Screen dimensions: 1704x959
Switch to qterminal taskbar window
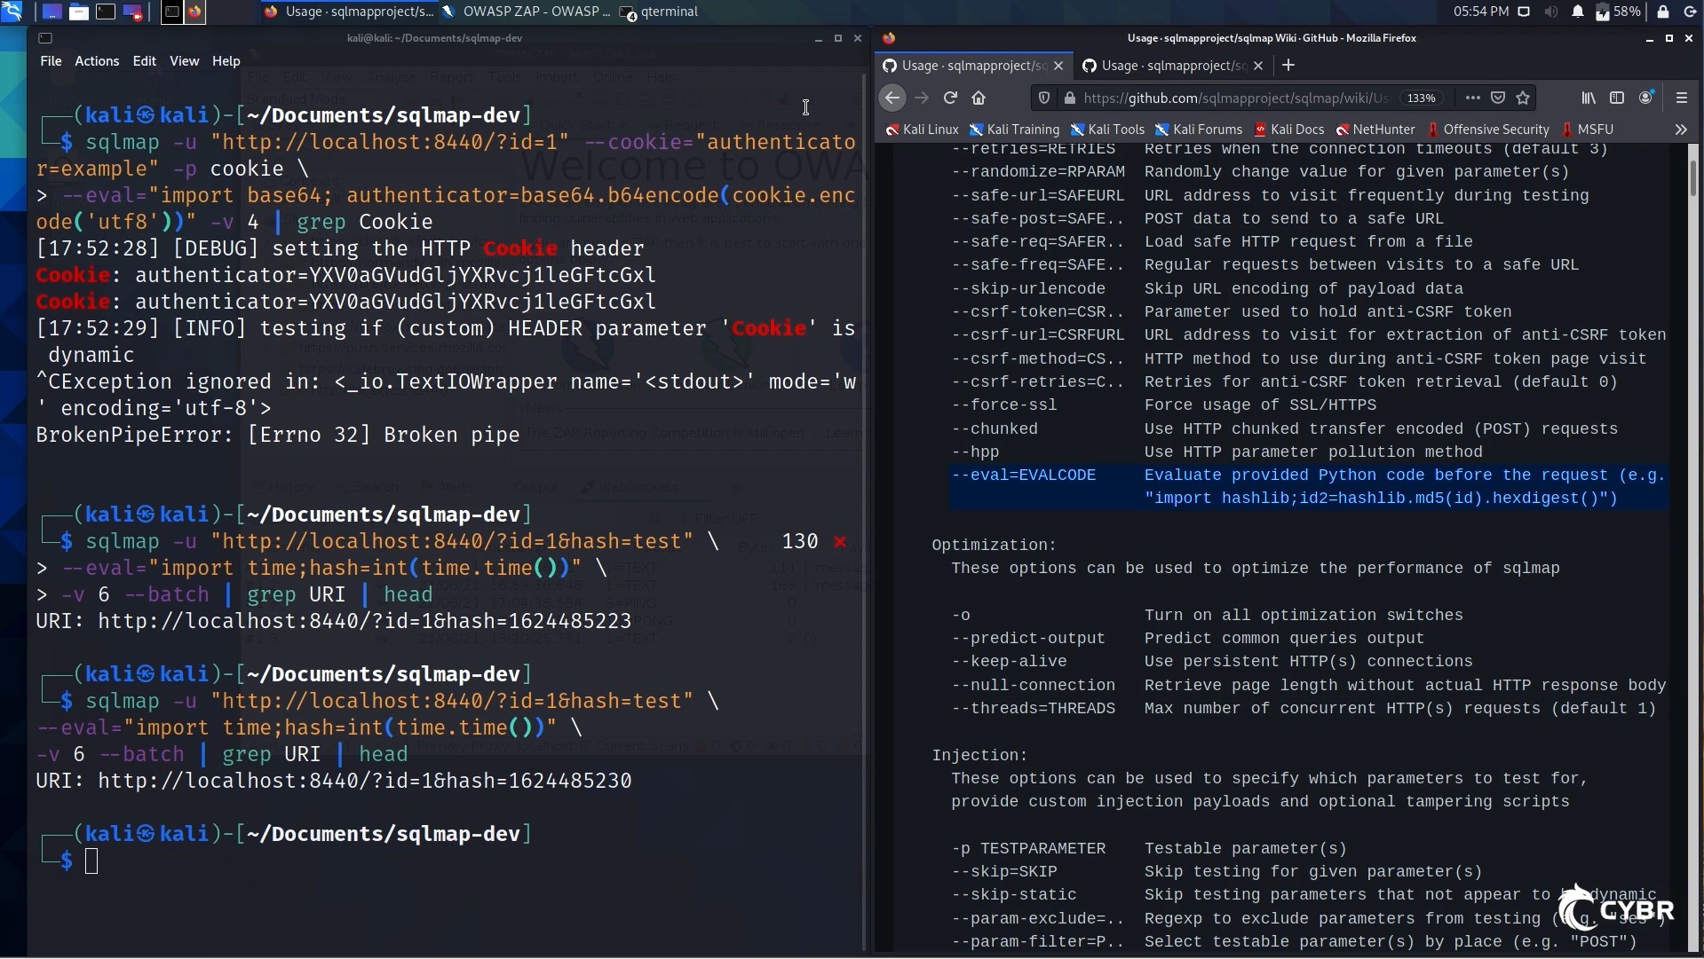point(659,12)
